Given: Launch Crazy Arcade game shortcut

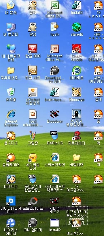Looking at the screenshot, I should (77, 49).
